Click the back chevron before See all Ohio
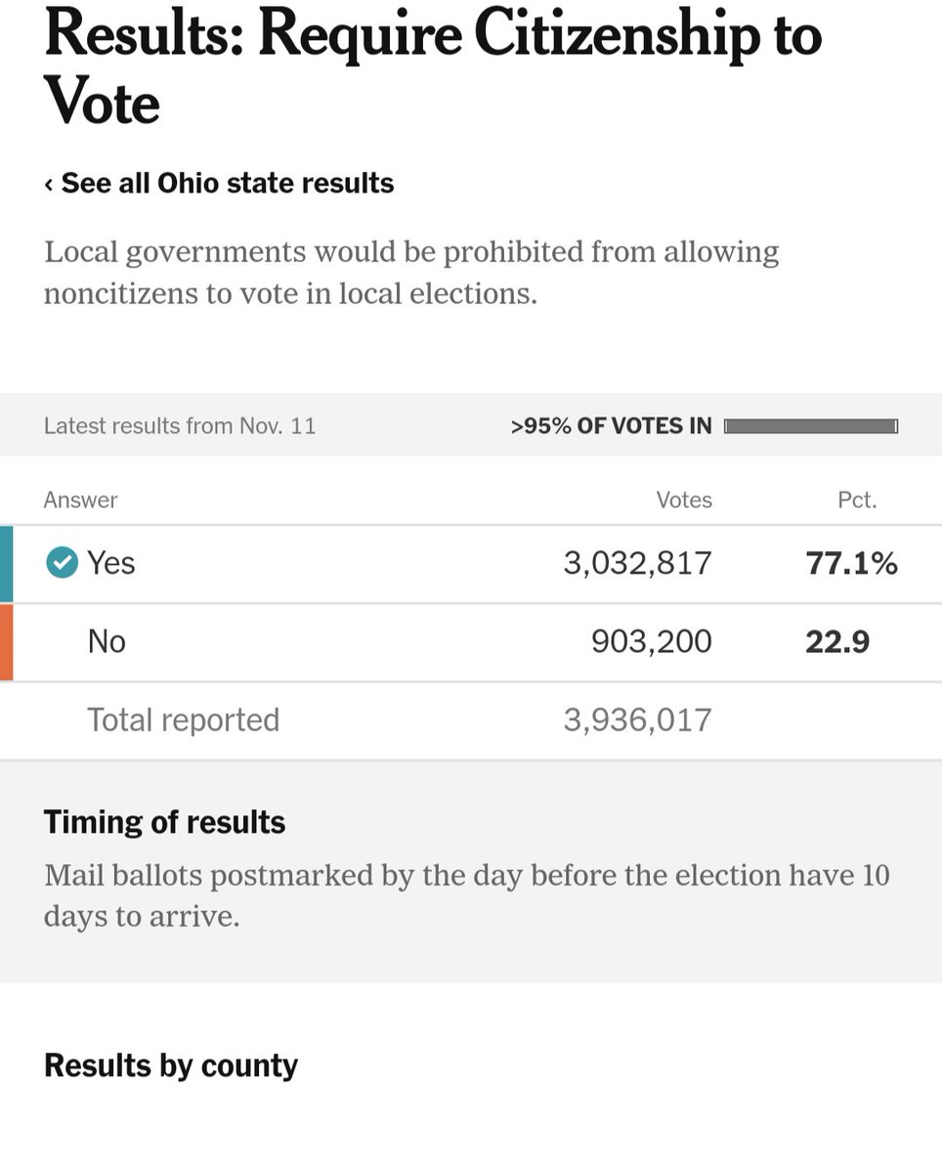942x1173 pixels. (49, 184)
